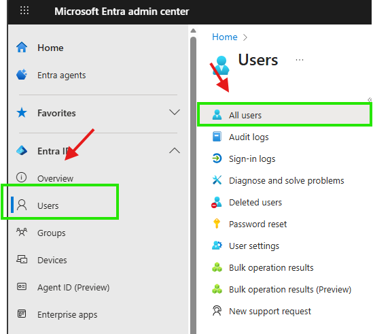Expand the Favorites section chevron
Viewport: 373px width, 334px height.
[x=175, y=112]
